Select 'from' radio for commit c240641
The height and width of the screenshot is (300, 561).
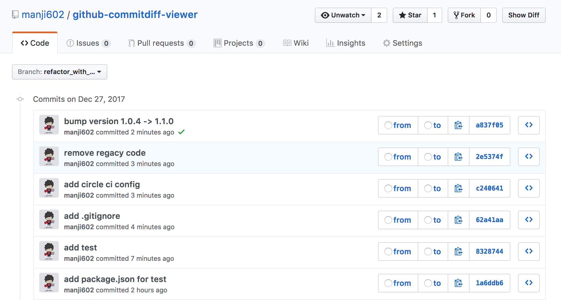(388, 188)
